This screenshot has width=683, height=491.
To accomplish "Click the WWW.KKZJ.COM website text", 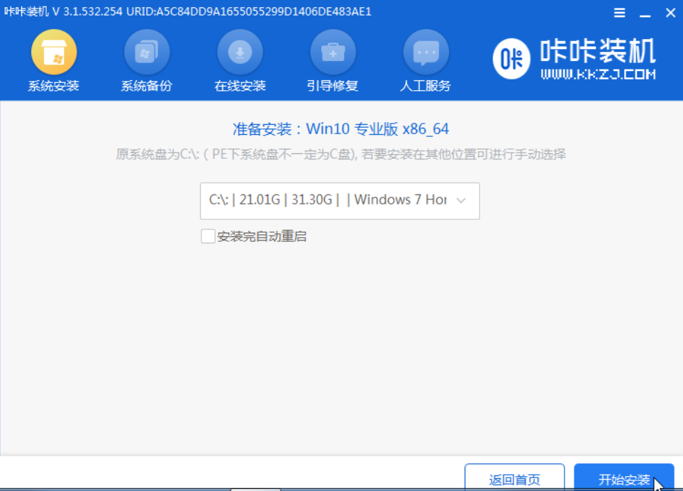I will [597, 74].
